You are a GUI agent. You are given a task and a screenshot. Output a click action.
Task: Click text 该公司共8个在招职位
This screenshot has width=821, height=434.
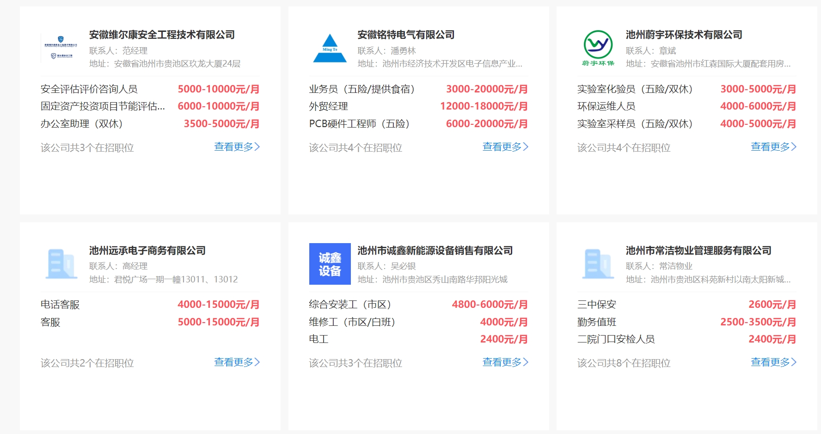tap(624, 363)
